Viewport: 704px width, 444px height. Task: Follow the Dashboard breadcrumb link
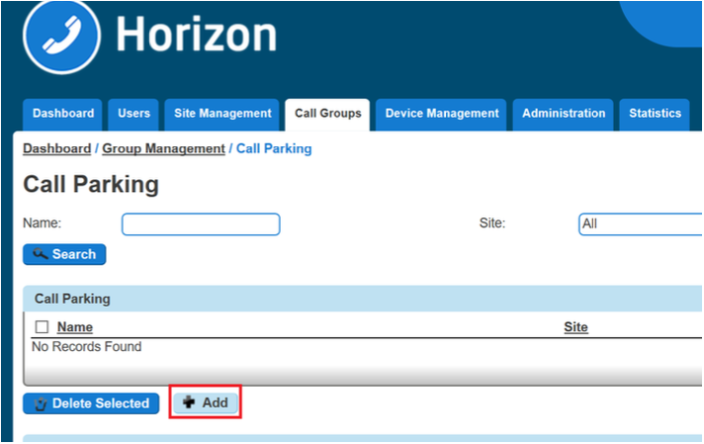(57, 148)
